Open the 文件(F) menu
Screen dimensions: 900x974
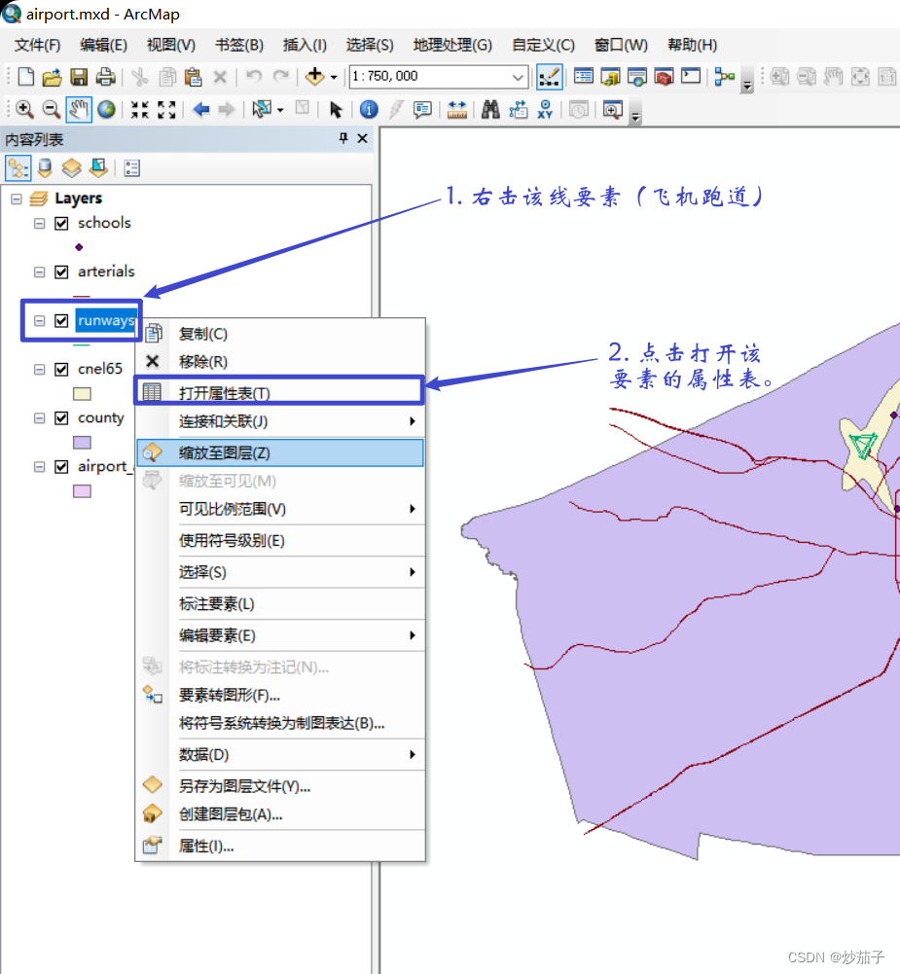tap(37, 45)
